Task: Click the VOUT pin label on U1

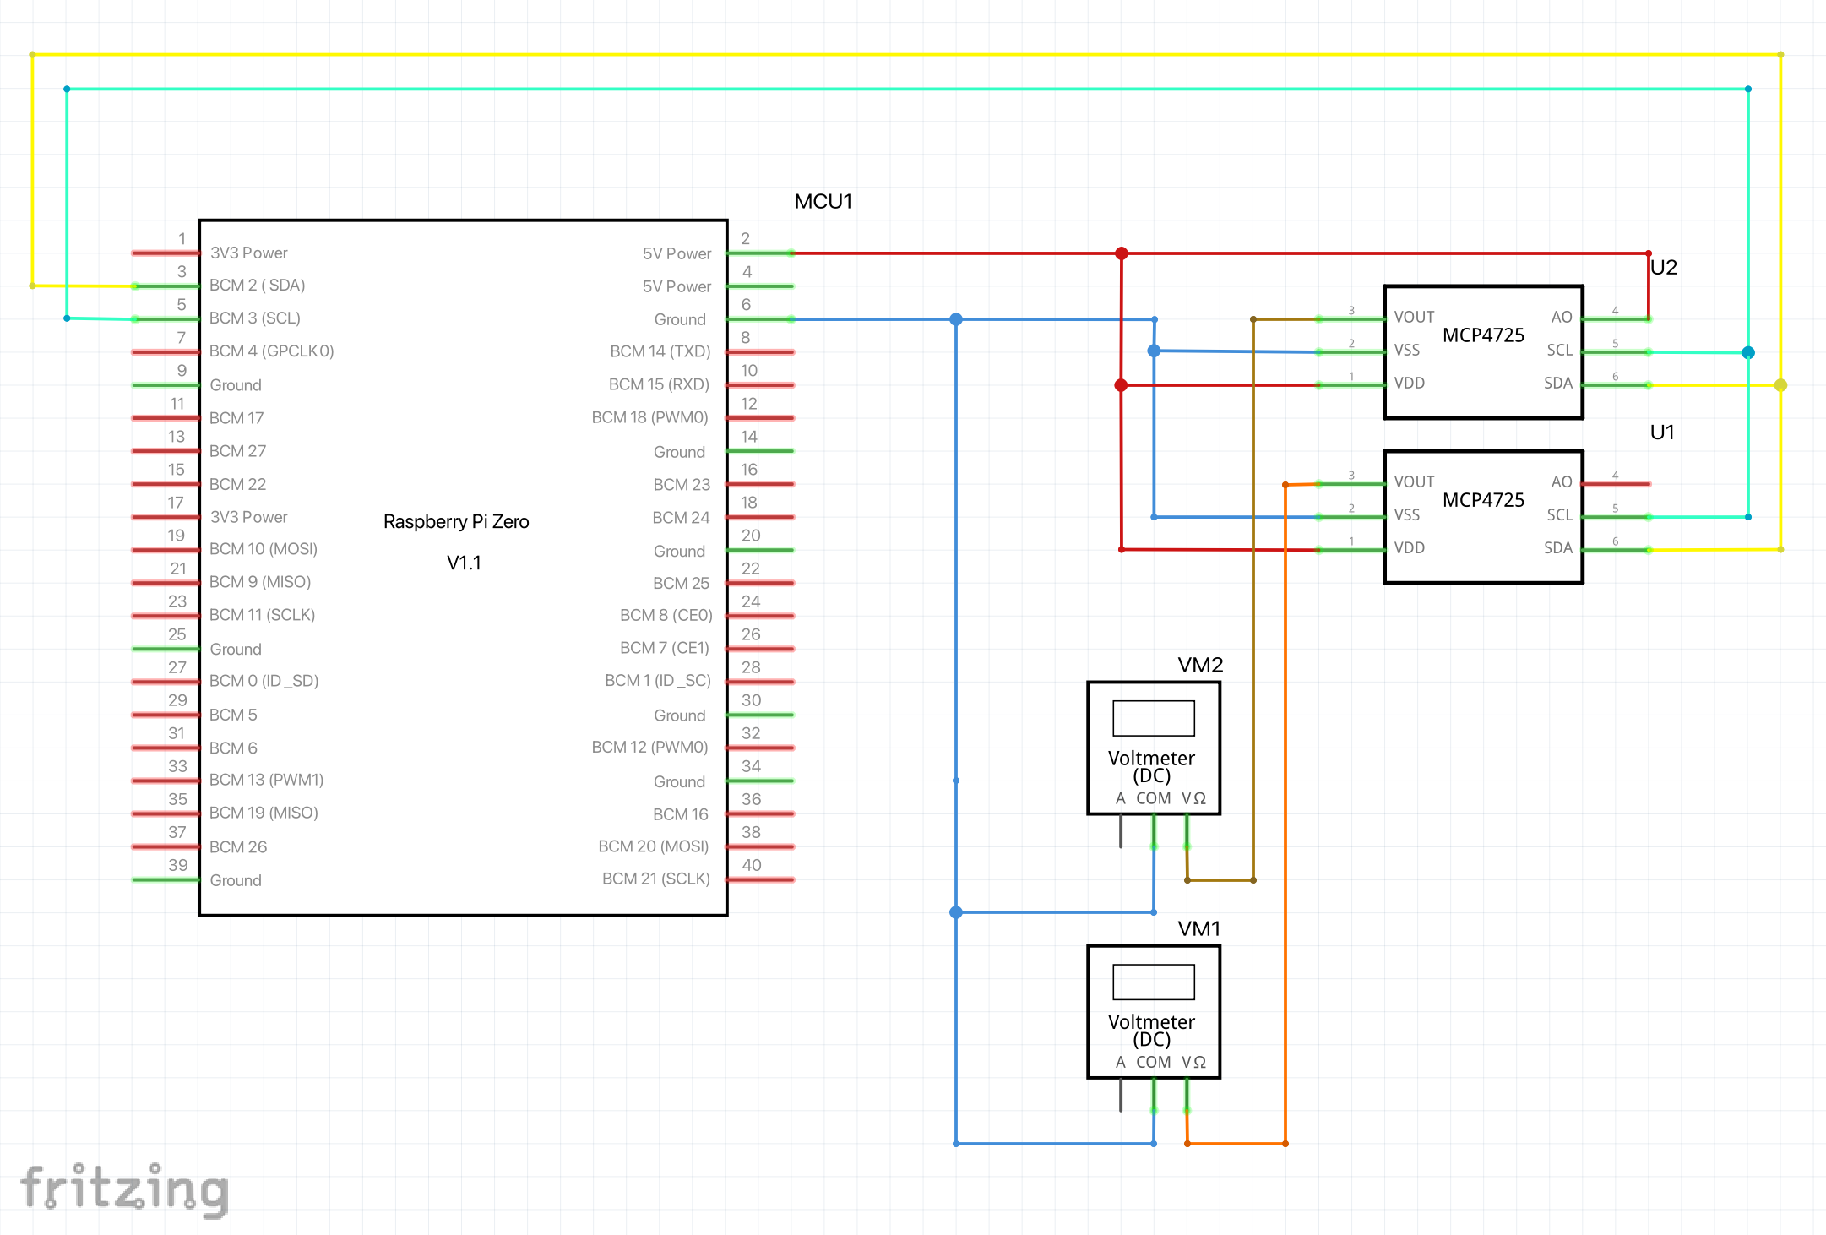Action: pyautogui.click(x=1414, y=481)
